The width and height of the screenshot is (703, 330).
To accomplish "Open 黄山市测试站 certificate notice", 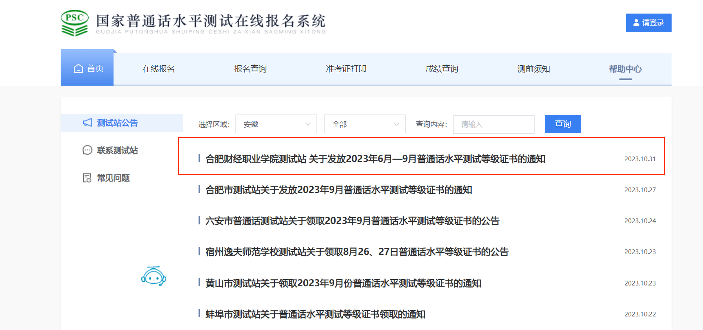I will (343, 283).
